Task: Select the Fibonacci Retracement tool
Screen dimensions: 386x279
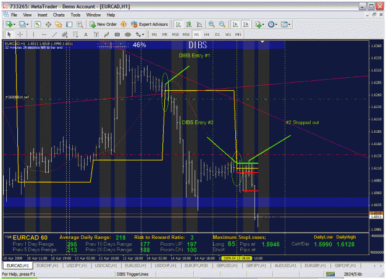Action: point(75,35)
